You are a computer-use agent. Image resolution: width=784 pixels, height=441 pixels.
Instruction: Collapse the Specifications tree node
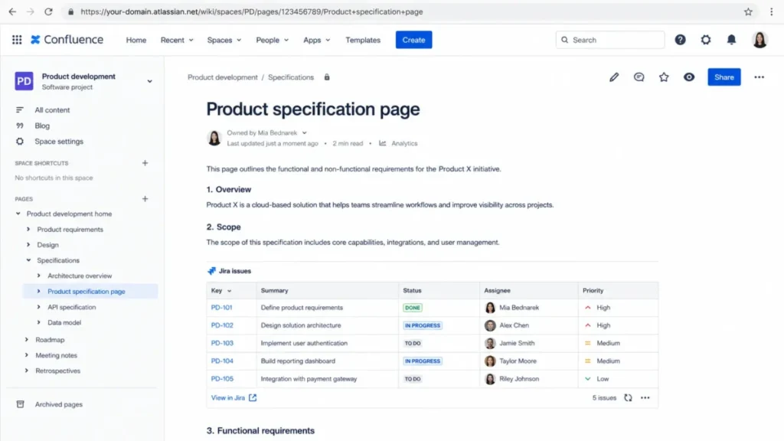coord(28,260)
